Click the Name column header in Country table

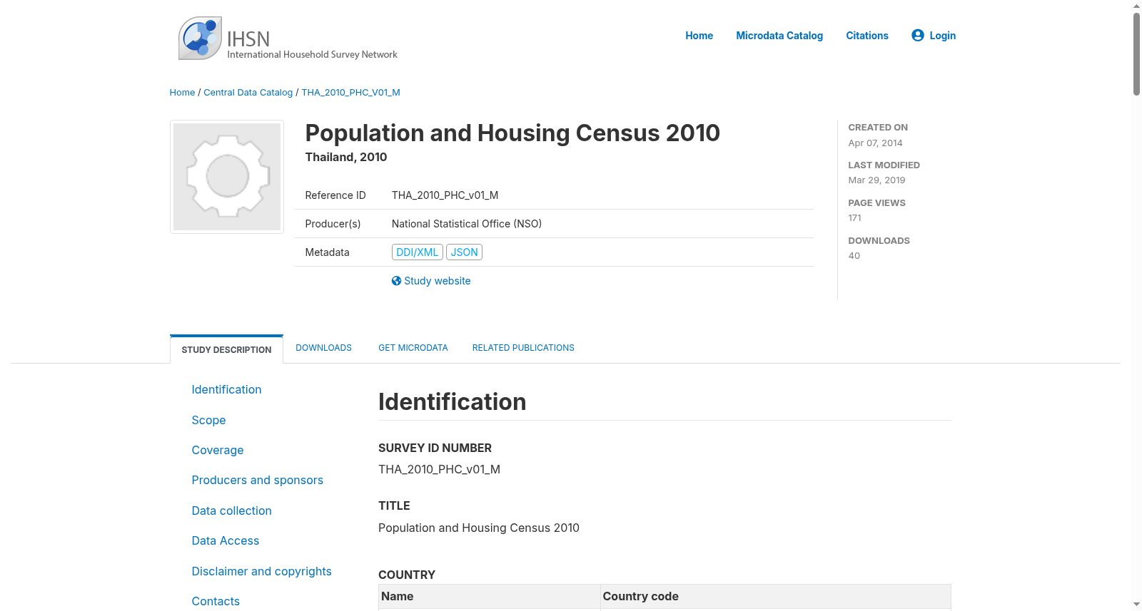coord(490,596)
